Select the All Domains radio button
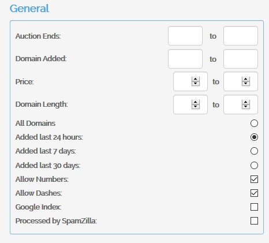This screenshot has height=243, width=269. pos(254,123)
